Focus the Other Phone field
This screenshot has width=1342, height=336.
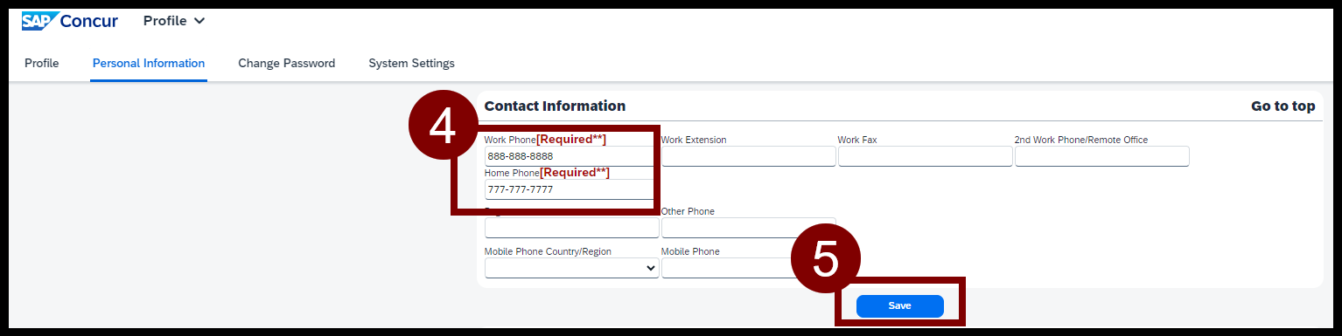[x=749, y=228]
